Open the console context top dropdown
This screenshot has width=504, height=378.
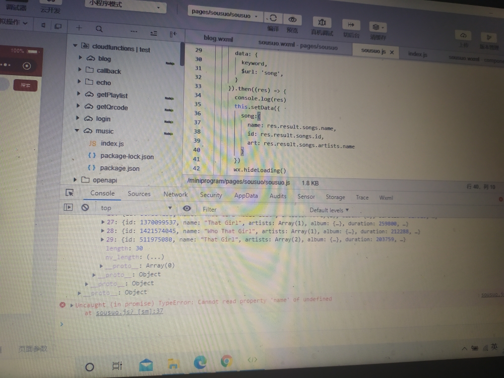tap(137, 208)
